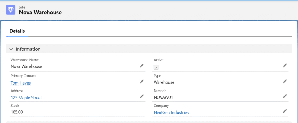Click the edit pencil for Type field
298x123 pixels.
[285, 81]
